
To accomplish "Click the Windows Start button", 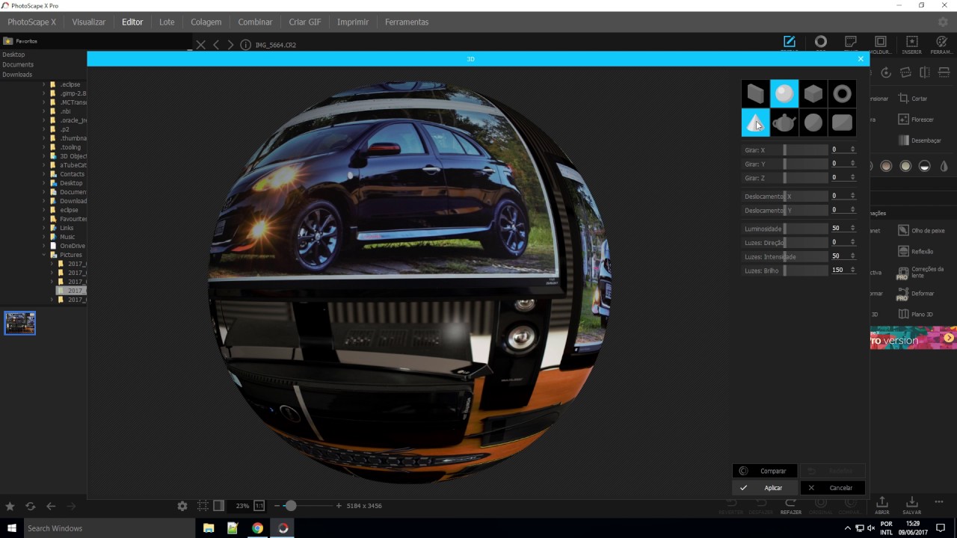I will click(x=11, y=528).
